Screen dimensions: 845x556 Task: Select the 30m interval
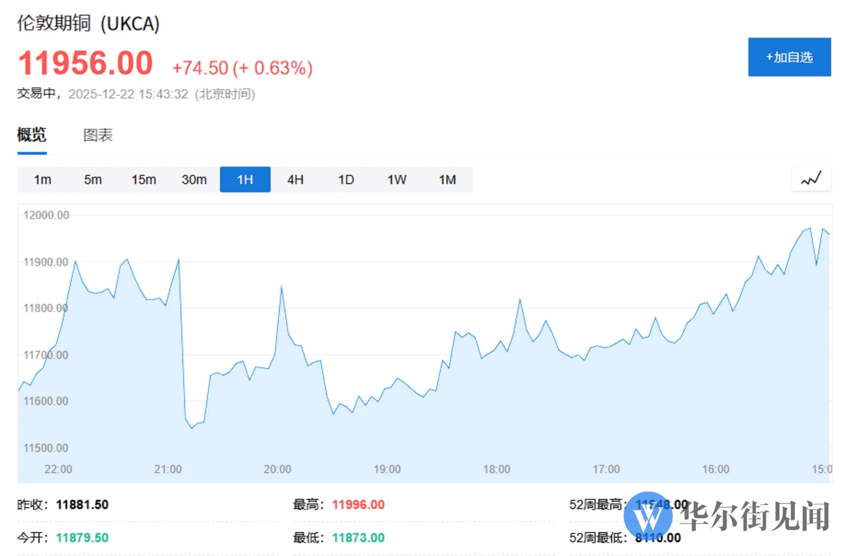[194, 180]
